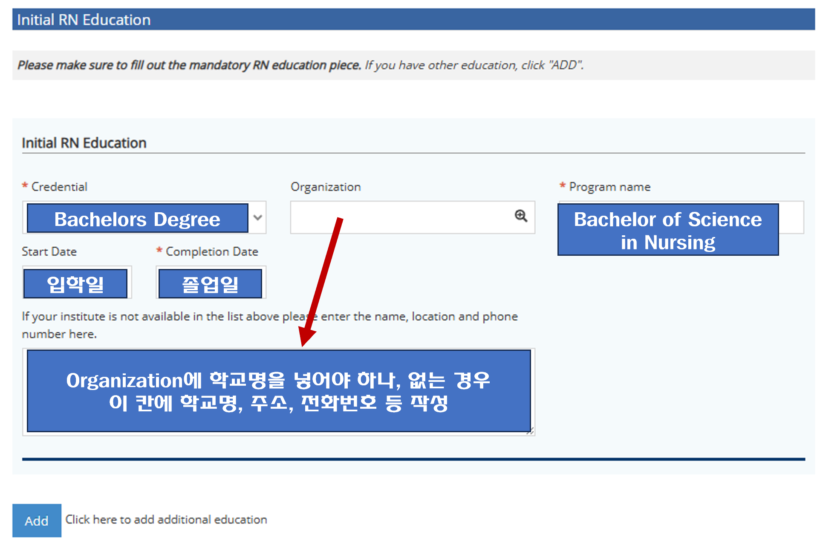The width and height of the screenshot is (823, 555).
Task: Select the Bachelors Degree credential box
Action: (137, 218)
